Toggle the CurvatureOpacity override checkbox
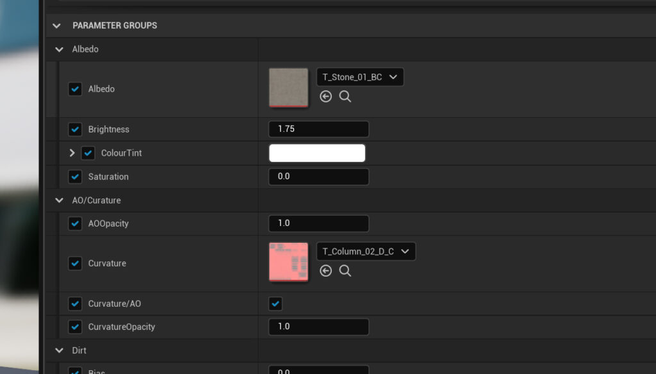The image size is (656, 374). (x=76, y=327)
